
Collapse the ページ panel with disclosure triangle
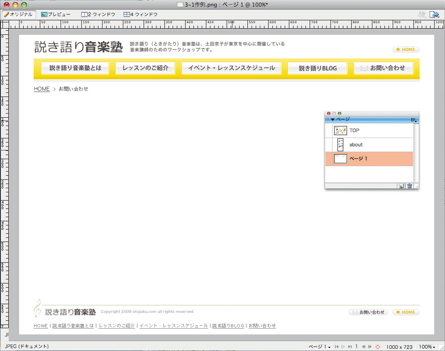pos(333,120)
